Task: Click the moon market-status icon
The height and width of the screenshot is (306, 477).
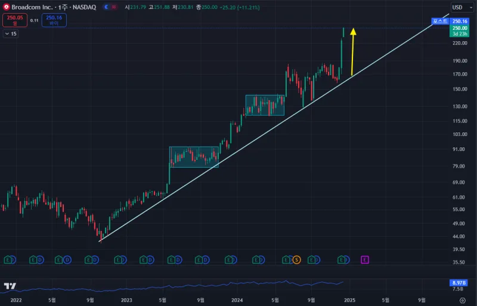Action: (106, 7)
